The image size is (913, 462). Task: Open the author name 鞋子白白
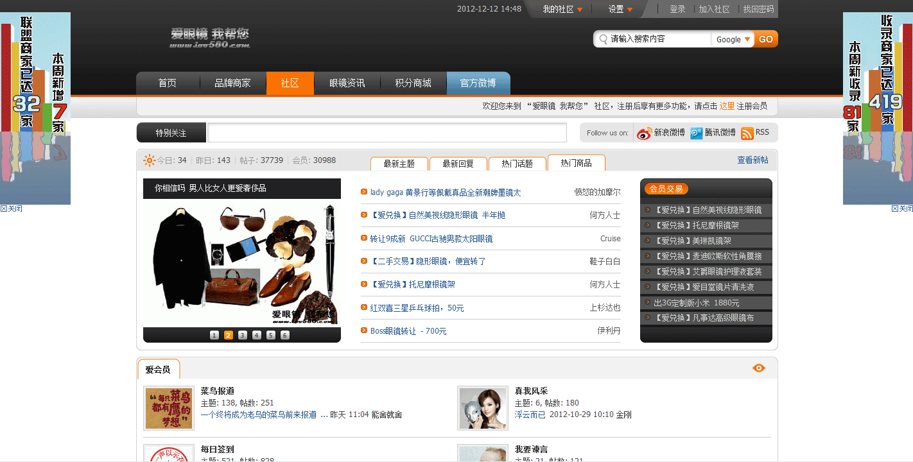(x=605, y=261)
